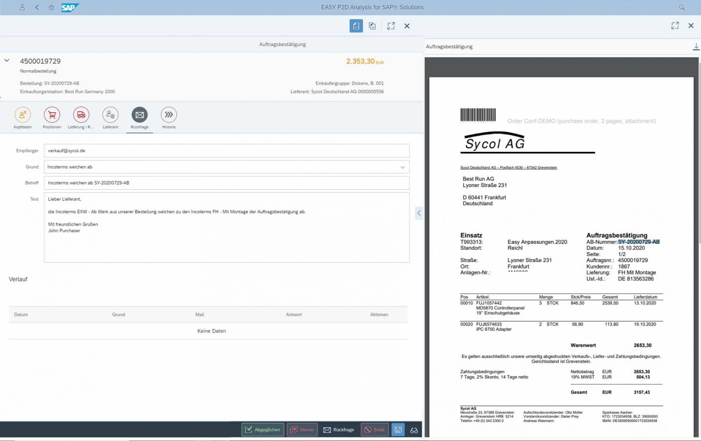Select the Ende action
Viewport: 701px width, 441px height.
(374, 429)
